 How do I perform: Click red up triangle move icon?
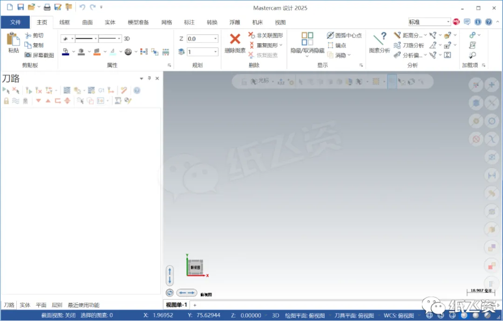[48, 101]
